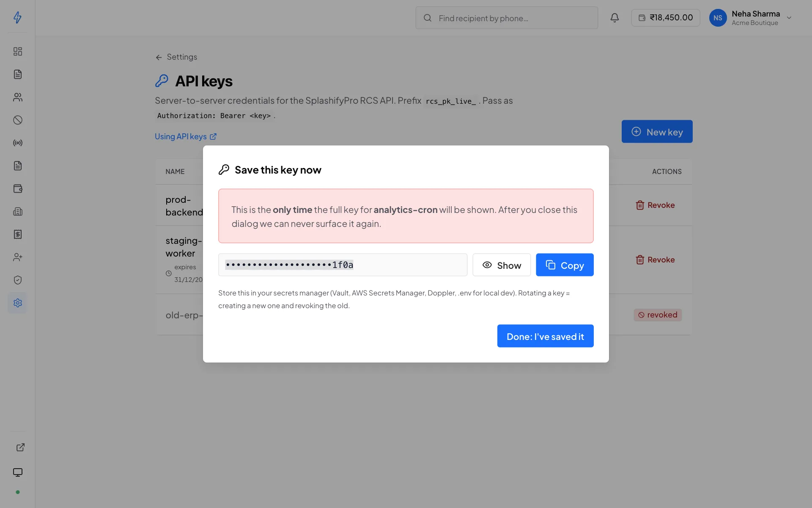
Task: Open the file text icon below broadcast
Action: [17, 166]
